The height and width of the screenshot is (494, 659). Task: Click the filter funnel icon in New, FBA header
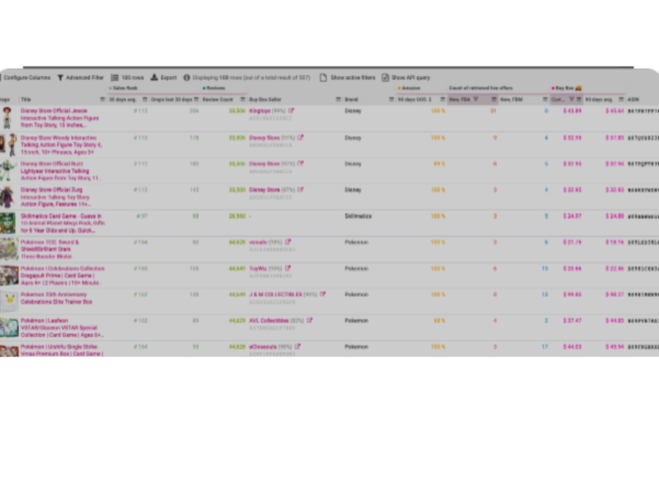click(476, 99)
